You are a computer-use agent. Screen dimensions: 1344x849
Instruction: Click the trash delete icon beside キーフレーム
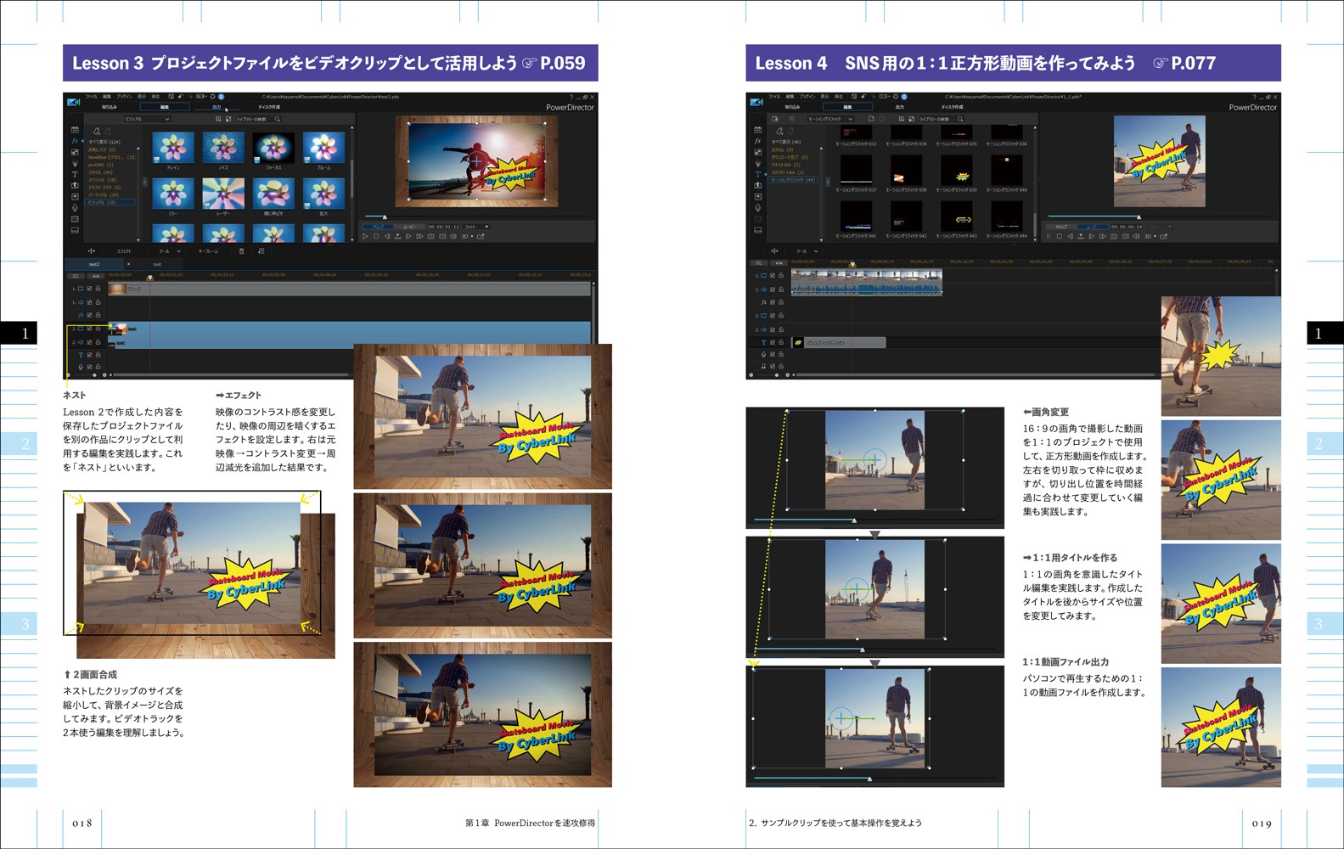pos(241,251)
